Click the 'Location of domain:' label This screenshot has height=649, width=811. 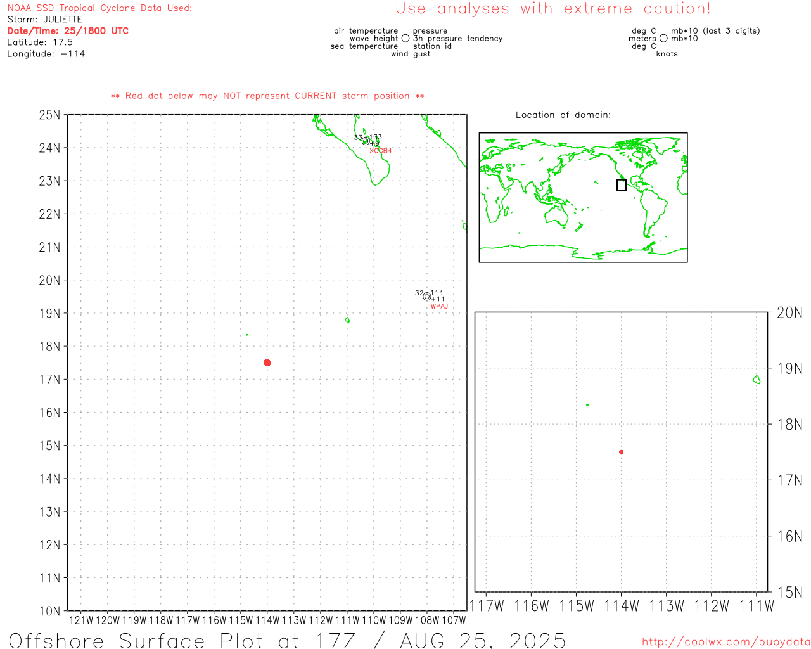(x=563, y=115)
